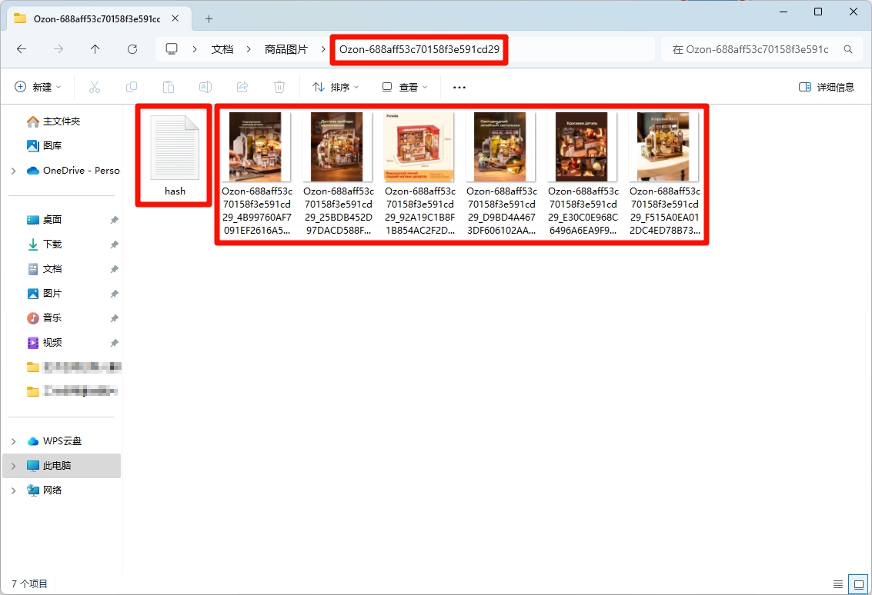Switch to details list view in status bar
Image resolution: width=872 pixels, height=595 pixels.
838,584
